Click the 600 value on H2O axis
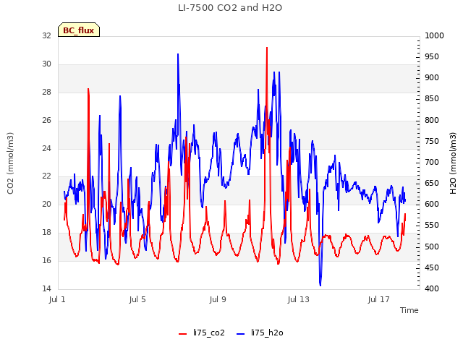This screenshot has height=347, width=463. click(432, 204)
